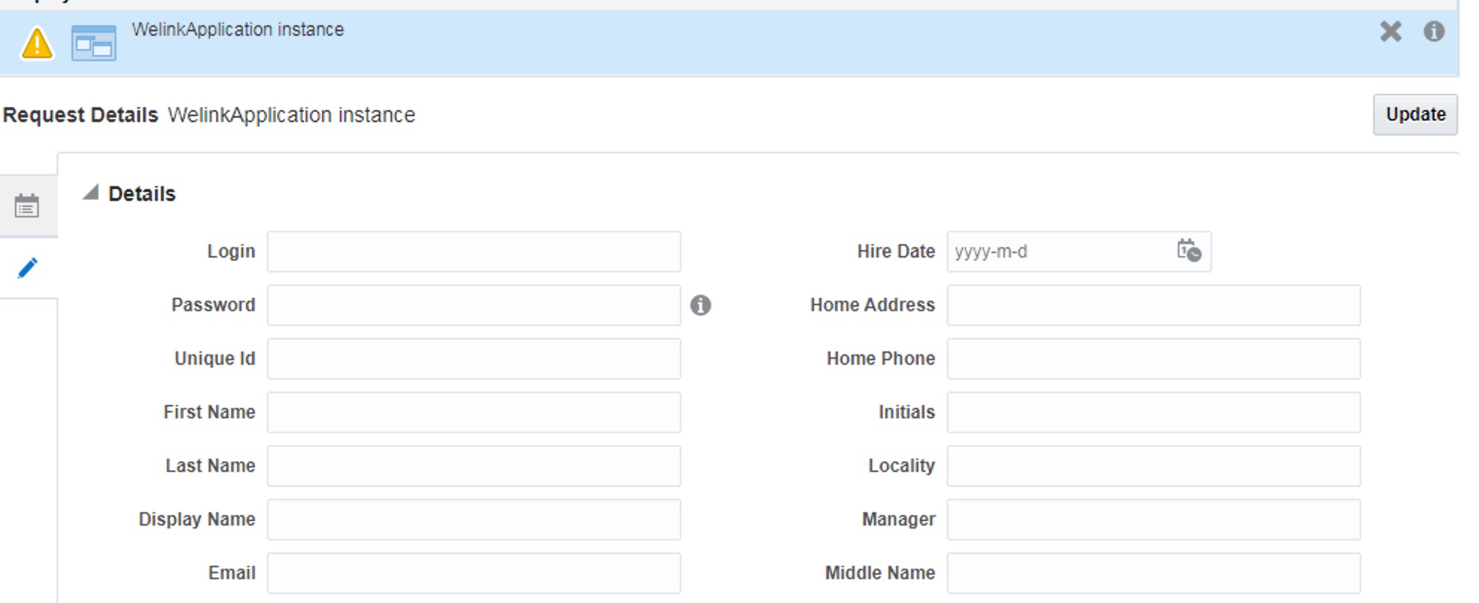The height and width of the screenshot is (603, 1479).
Task: Click the WelinkApplication instance window icon
Action: point(94,43)
